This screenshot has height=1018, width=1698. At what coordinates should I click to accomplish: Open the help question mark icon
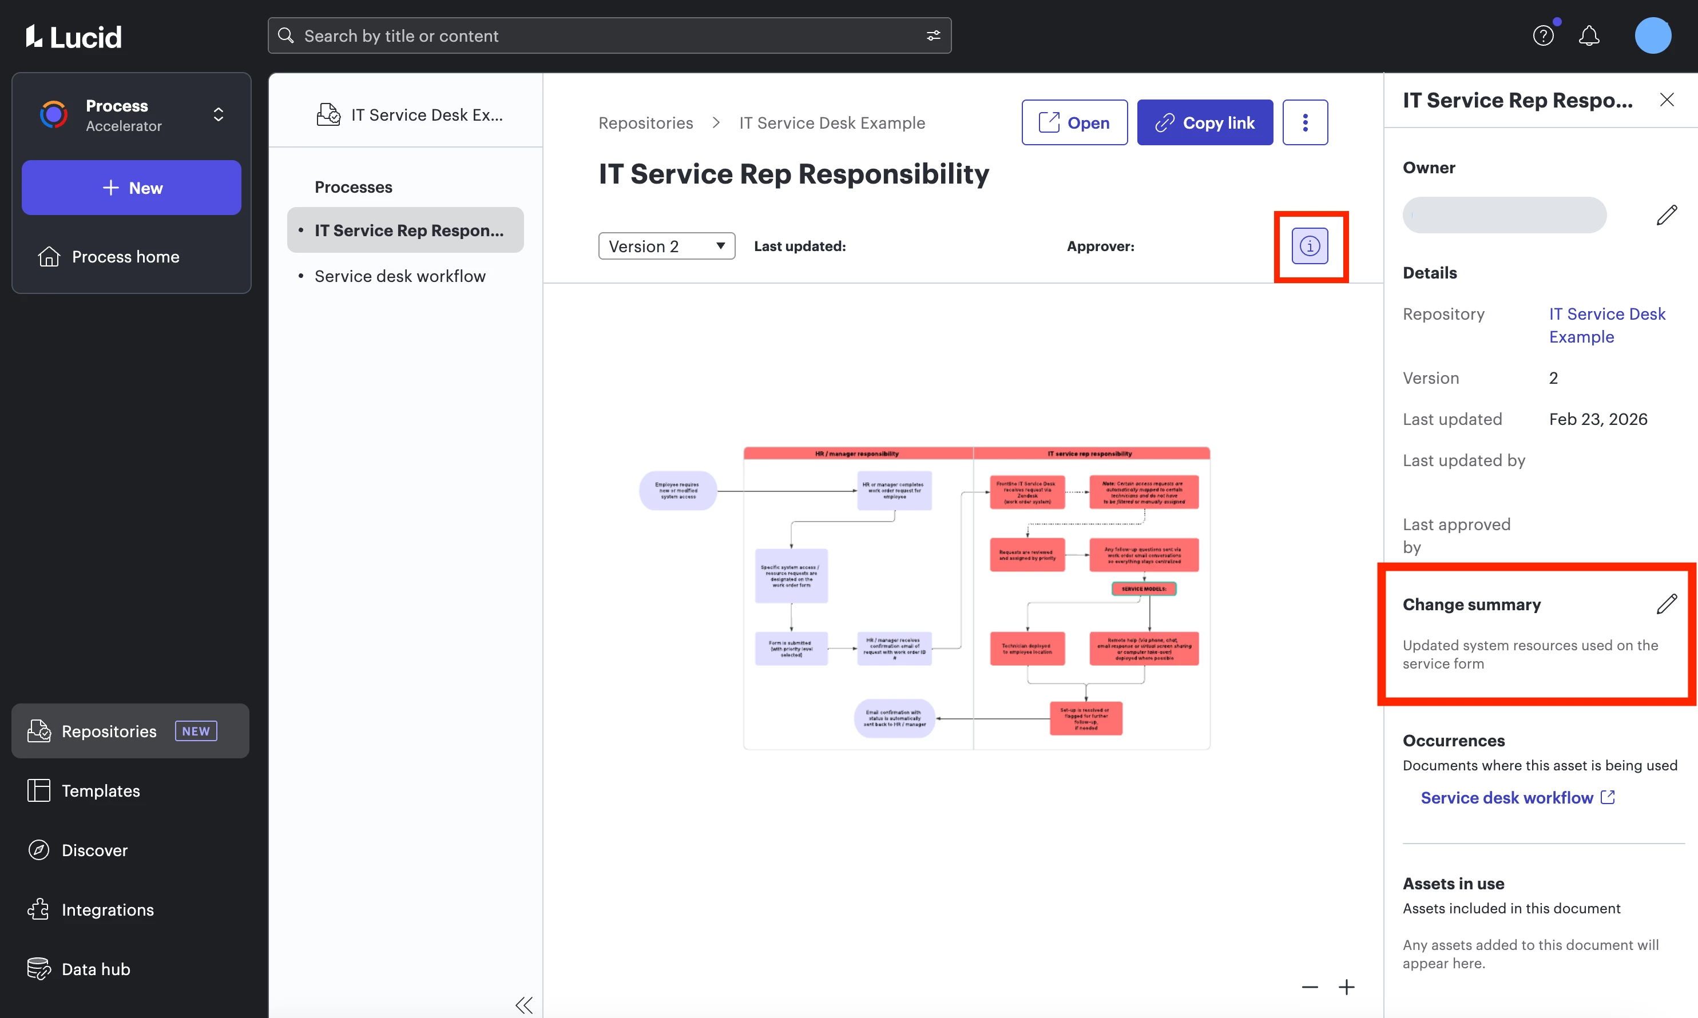pyautogui.click(x=1543, y=35)
